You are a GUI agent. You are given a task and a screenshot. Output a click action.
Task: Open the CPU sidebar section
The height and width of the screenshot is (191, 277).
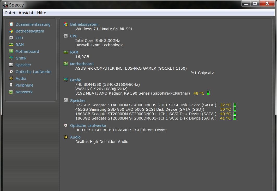click(19, 38)
